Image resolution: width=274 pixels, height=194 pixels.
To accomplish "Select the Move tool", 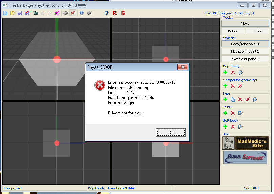I will point(245,23).
